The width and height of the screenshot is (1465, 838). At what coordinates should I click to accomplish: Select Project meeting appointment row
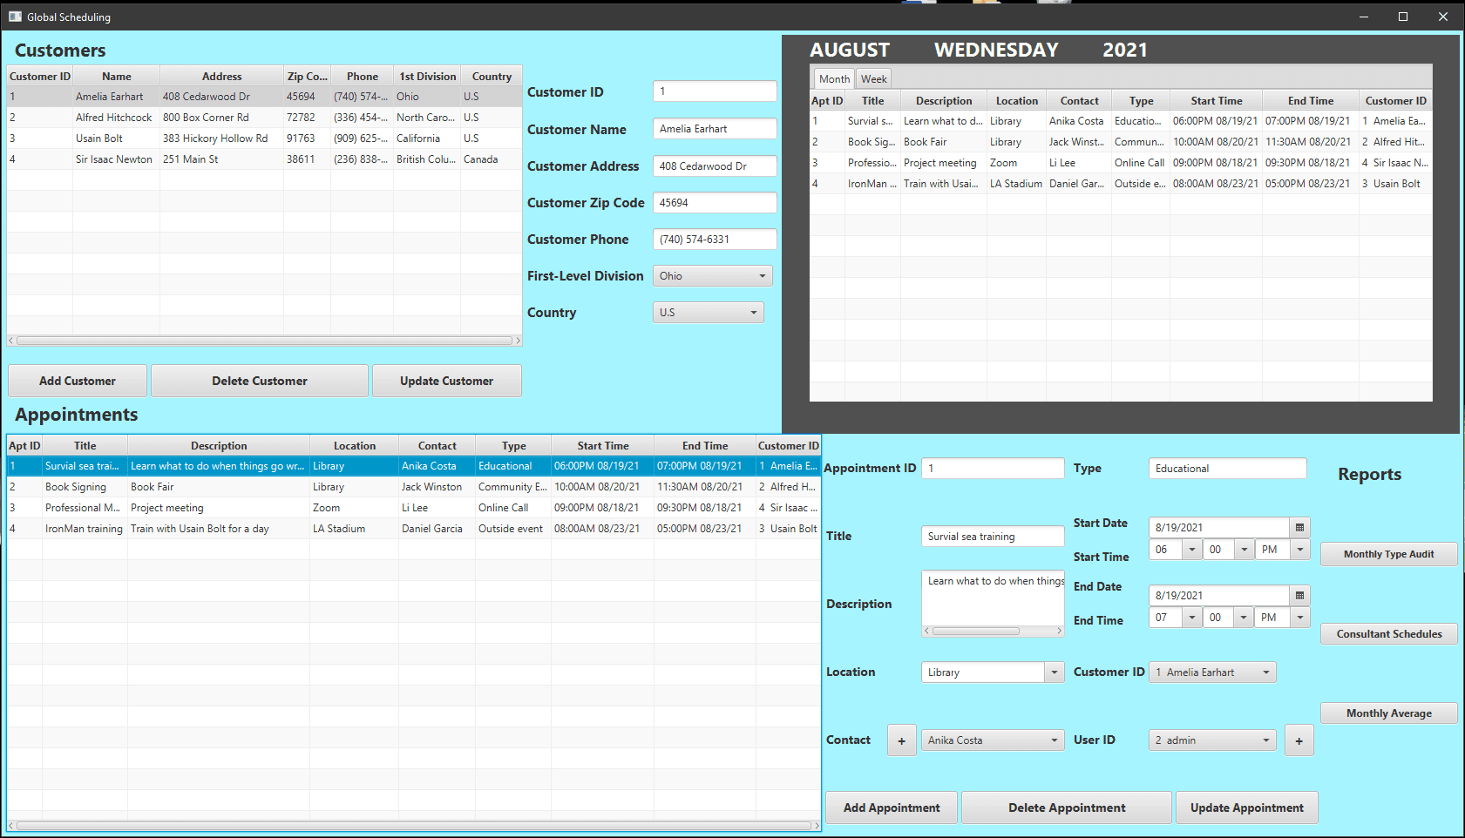click(414, 508)
